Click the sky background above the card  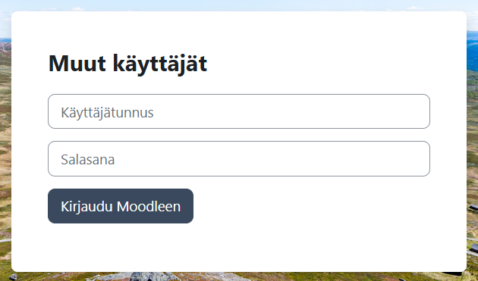click(x=239, y=5)
